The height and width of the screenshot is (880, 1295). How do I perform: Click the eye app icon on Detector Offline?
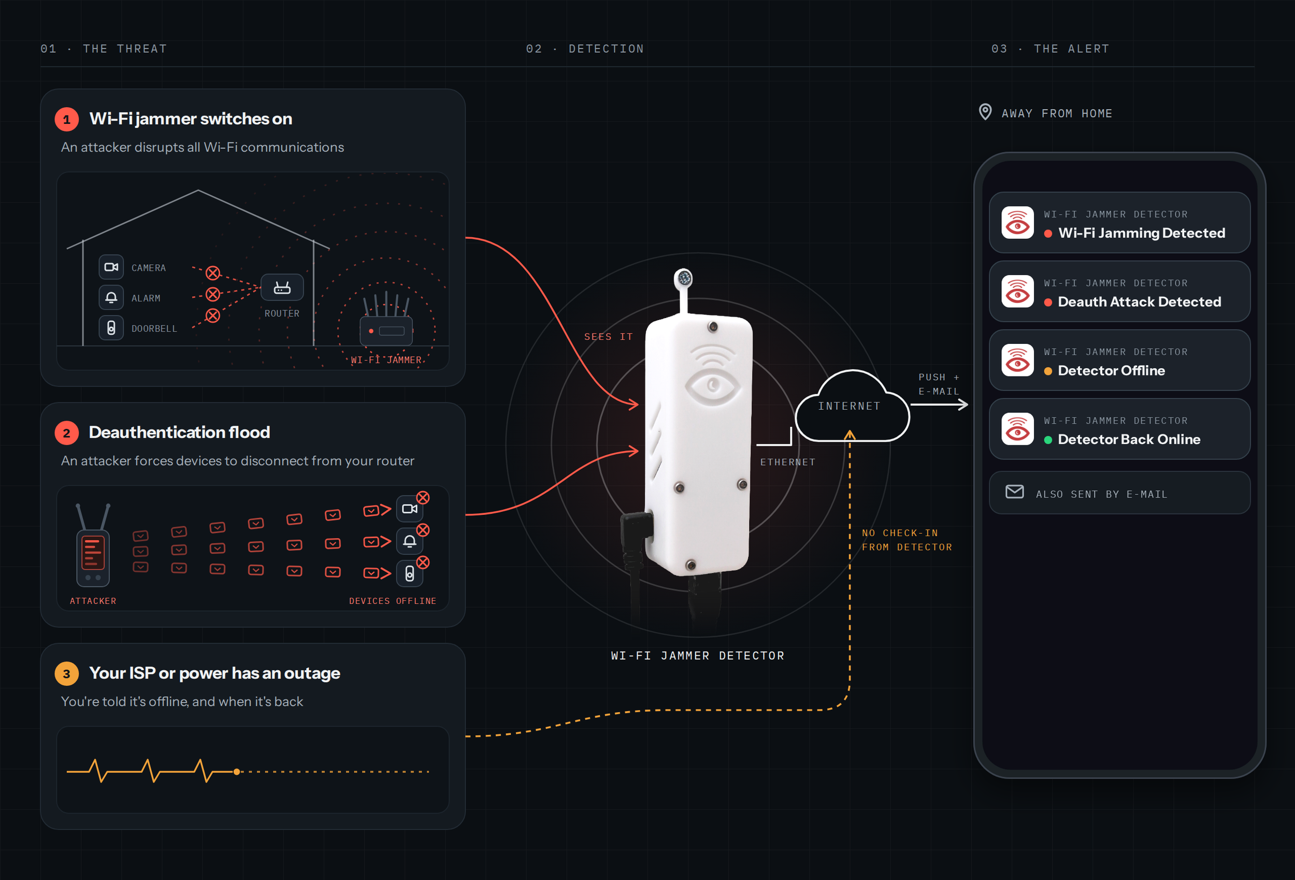[x=1017, y=360]
